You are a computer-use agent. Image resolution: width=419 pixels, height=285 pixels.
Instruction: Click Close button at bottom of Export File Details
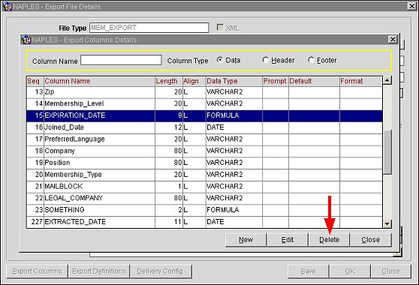391,271
